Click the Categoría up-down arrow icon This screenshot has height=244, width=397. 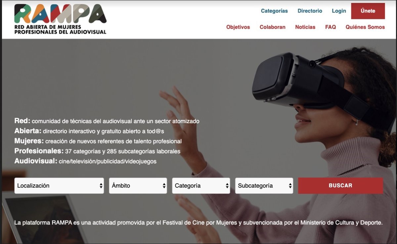click(x=227, y=186)
